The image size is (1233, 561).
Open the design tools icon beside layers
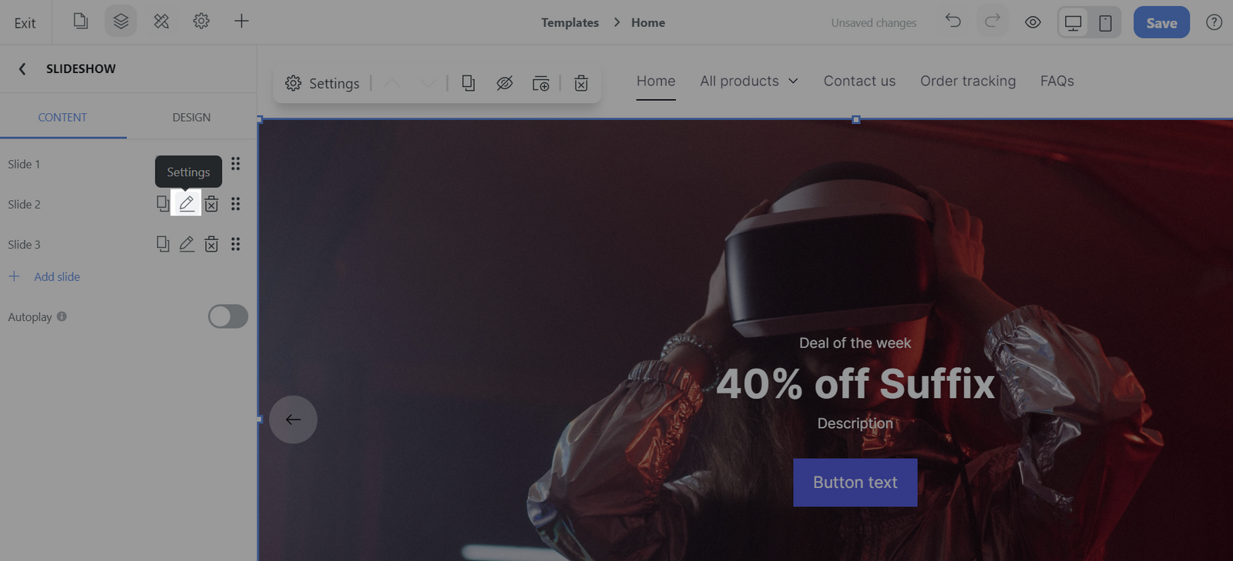tap(161, 21)
